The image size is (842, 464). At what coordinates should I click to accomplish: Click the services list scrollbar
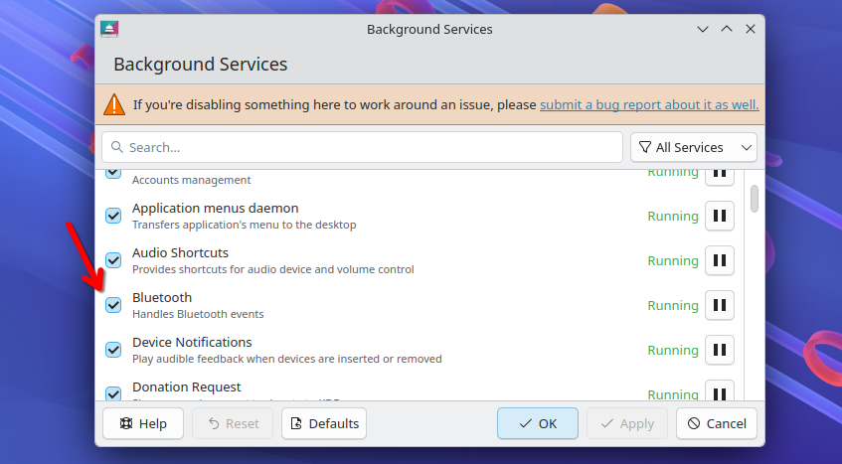click(755, 199)
